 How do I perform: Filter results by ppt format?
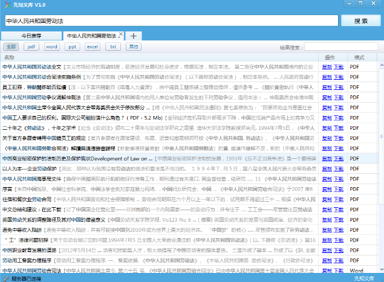tap(72, 46)
